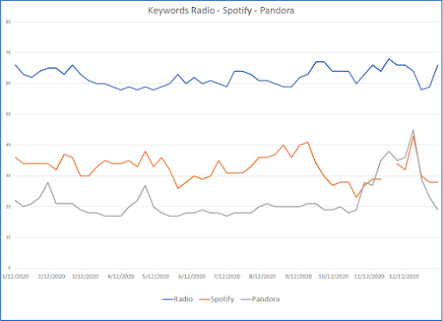Click the 10 value on the y-axis
The width and height of the screenshot is (443, 321).
pos(8,237)
